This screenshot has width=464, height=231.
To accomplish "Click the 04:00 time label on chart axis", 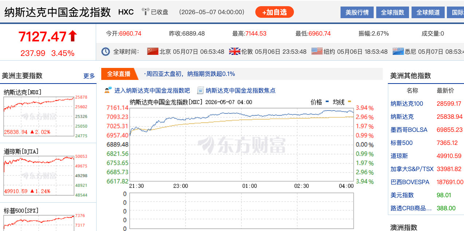I will point(346,186).
